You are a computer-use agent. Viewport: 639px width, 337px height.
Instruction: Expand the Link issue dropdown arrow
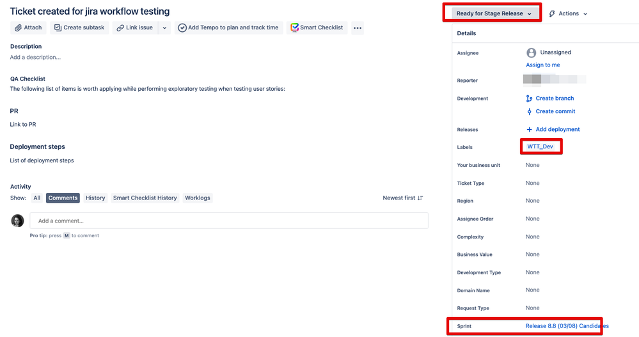click(x=164, y=27)
